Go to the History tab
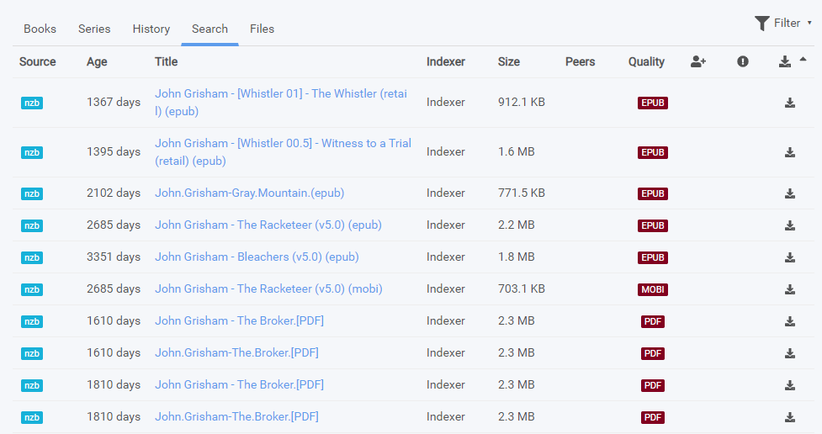 [x=151, y=29]
